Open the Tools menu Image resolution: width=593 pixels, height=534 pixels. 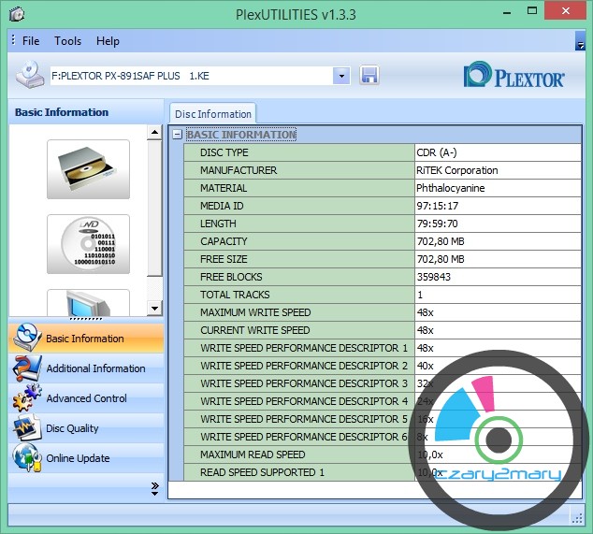click(x=67, y=40)
